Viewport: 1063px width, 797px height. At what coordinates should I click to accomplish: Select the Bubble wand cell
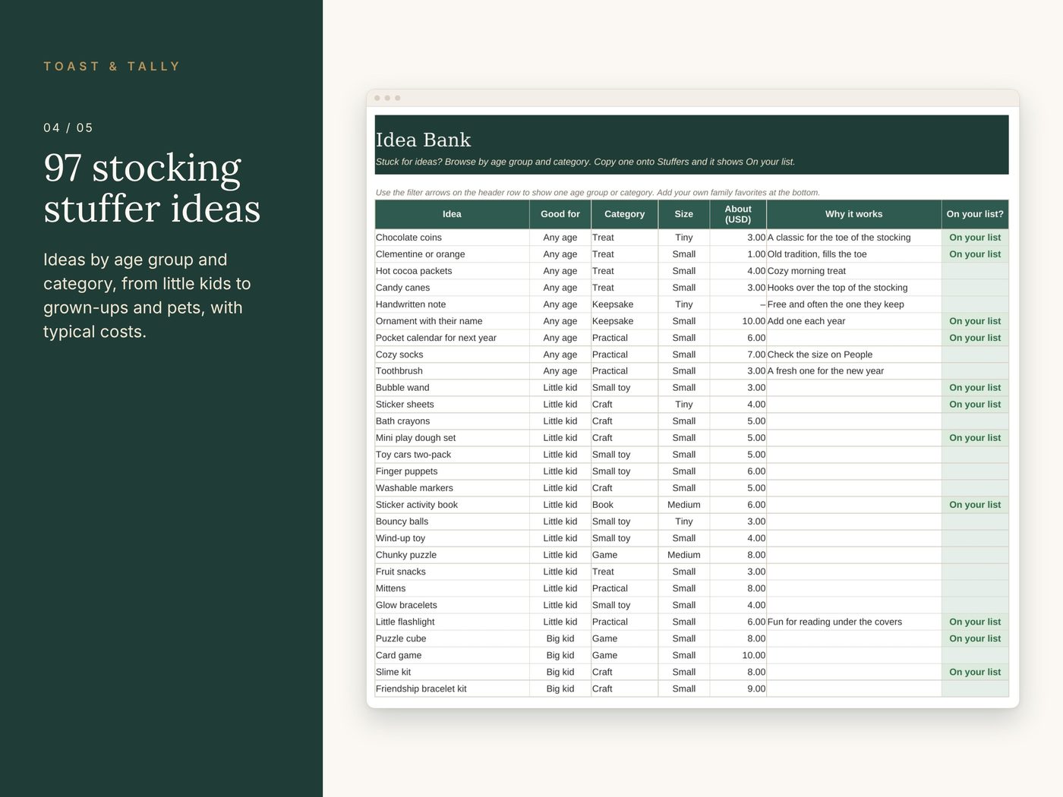coord(452,388)
